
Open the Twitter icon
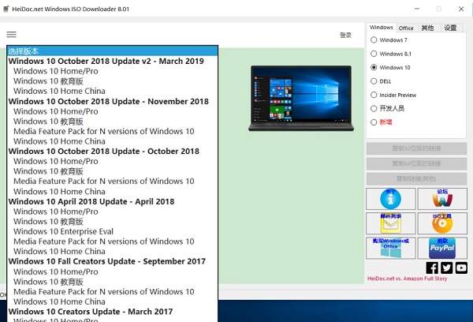(x=446, y=268)
